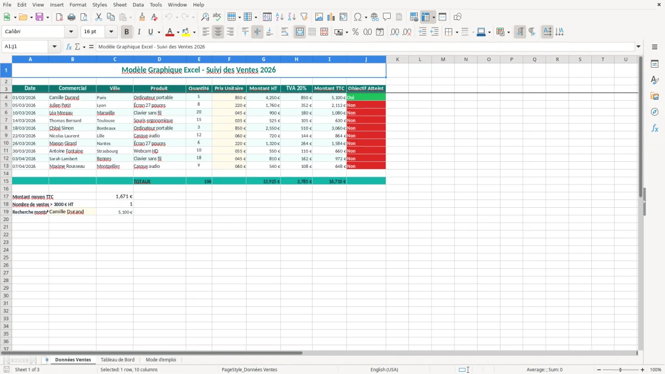Clear direct formatting
665x374 pixels.
point(154,17)
